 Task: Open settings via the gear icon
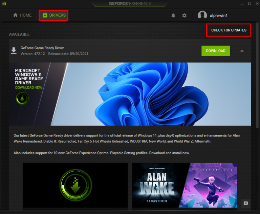(184, 16)
